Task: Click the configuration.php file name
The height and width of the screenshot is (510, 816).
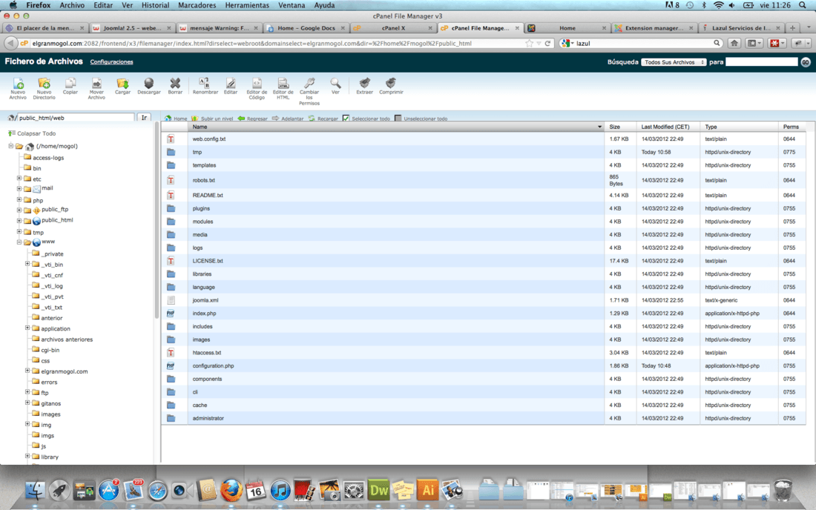Action: click(x=214, y=366)
